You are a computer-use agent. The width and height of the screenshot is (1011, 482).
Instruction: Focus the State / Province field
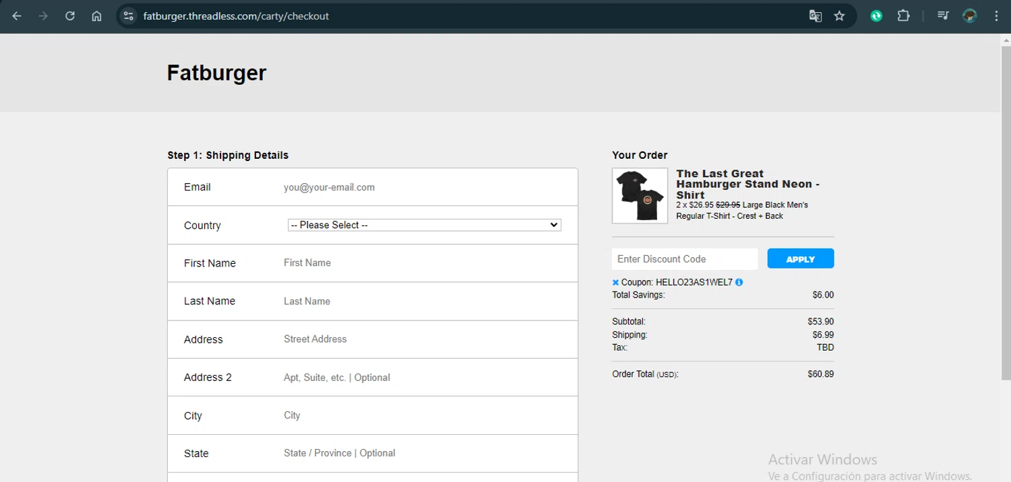423,453
